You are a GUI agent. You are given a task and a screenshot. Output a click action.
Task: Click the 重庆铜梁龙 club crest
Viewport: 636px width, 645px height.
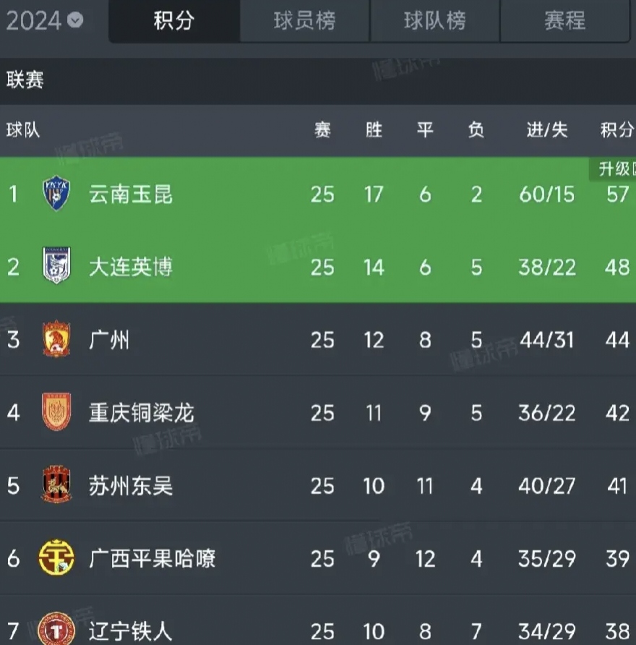point(54,412)
